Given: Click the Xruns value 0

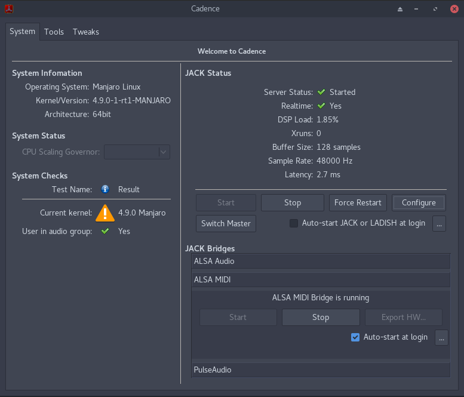Looking at the screenshot, I should click(319, 133).
